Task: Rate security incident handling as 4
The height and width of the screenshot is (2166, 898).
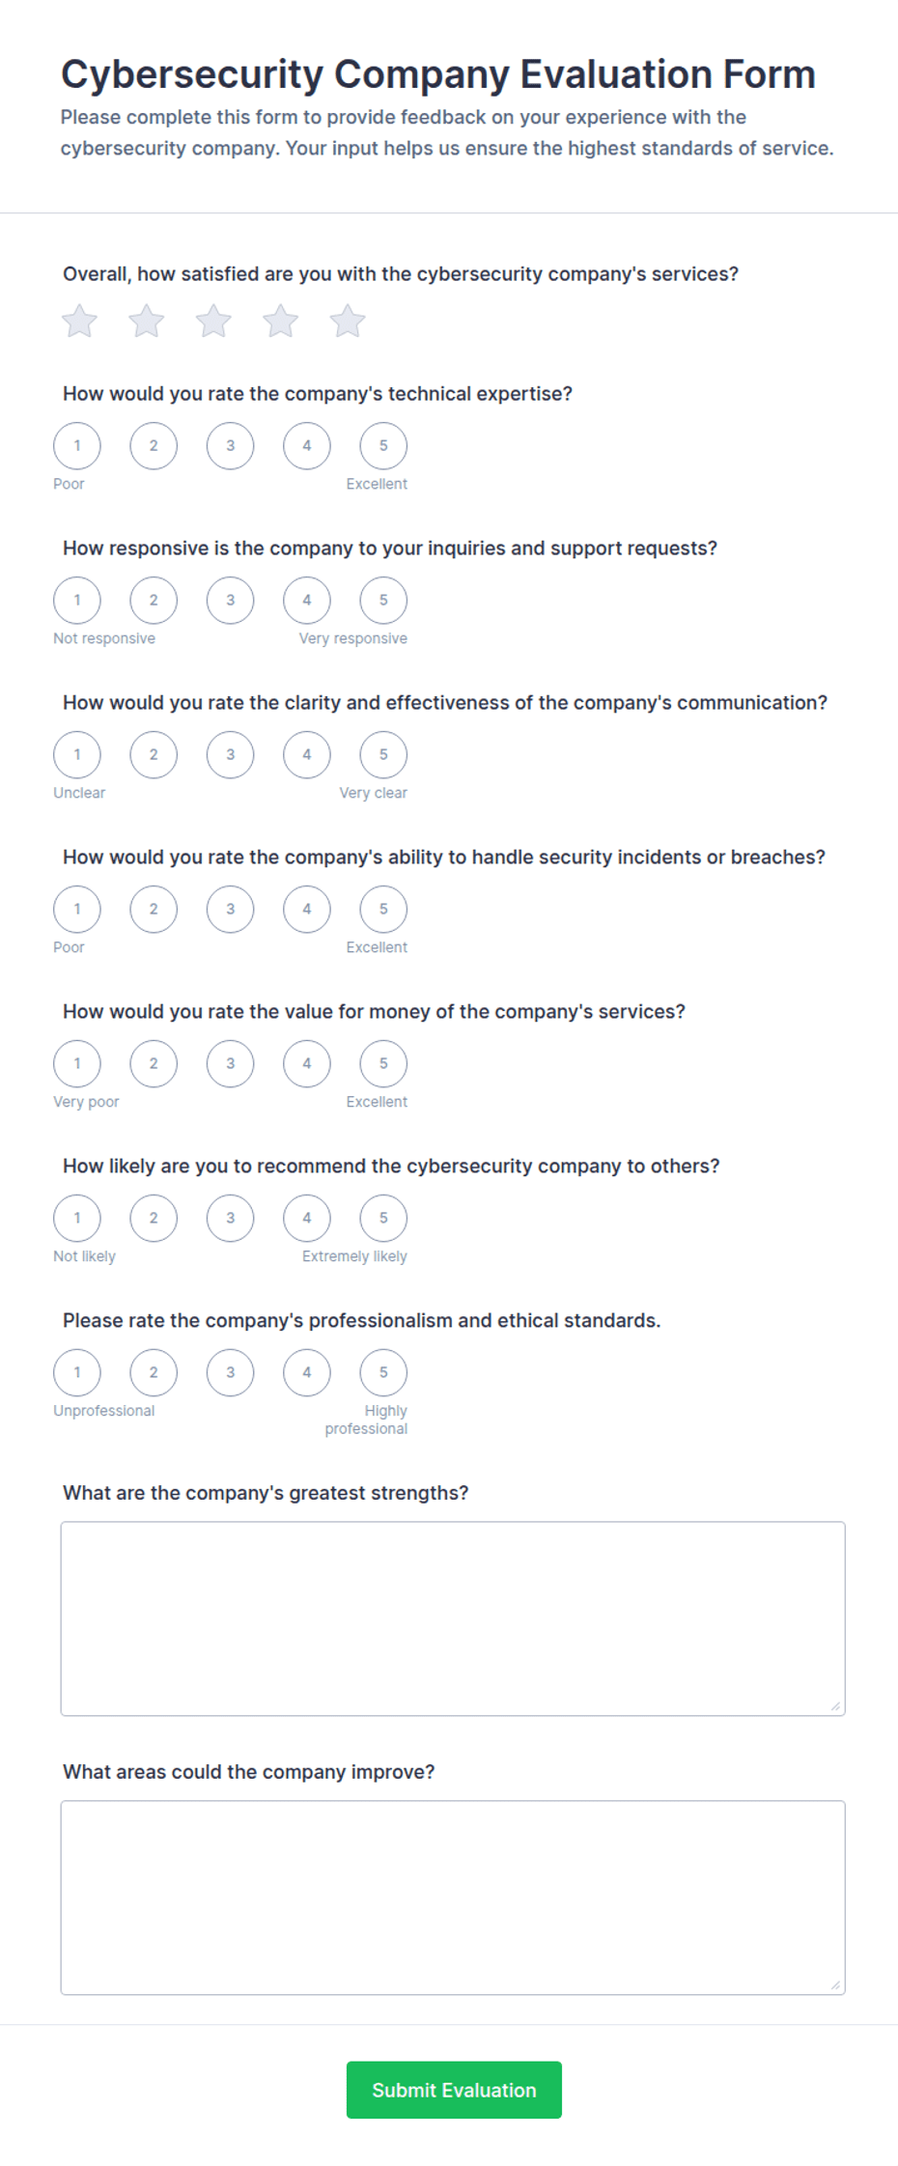Action: [307, 910]
